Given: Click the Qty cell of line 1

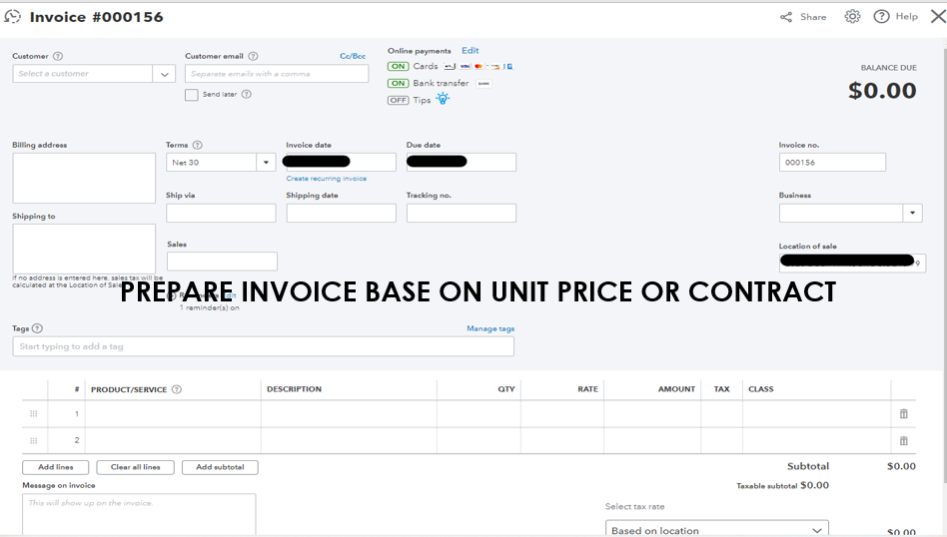Looking at the screenshot, I should click(x=478, y=414).
